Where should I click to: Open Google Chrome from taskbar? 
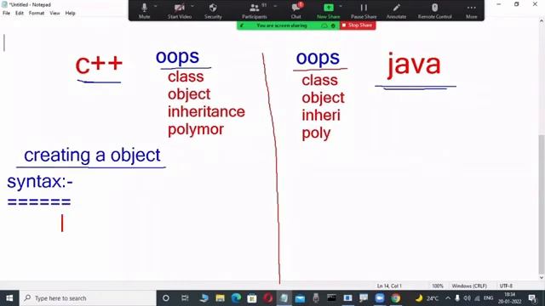[395, 298]
